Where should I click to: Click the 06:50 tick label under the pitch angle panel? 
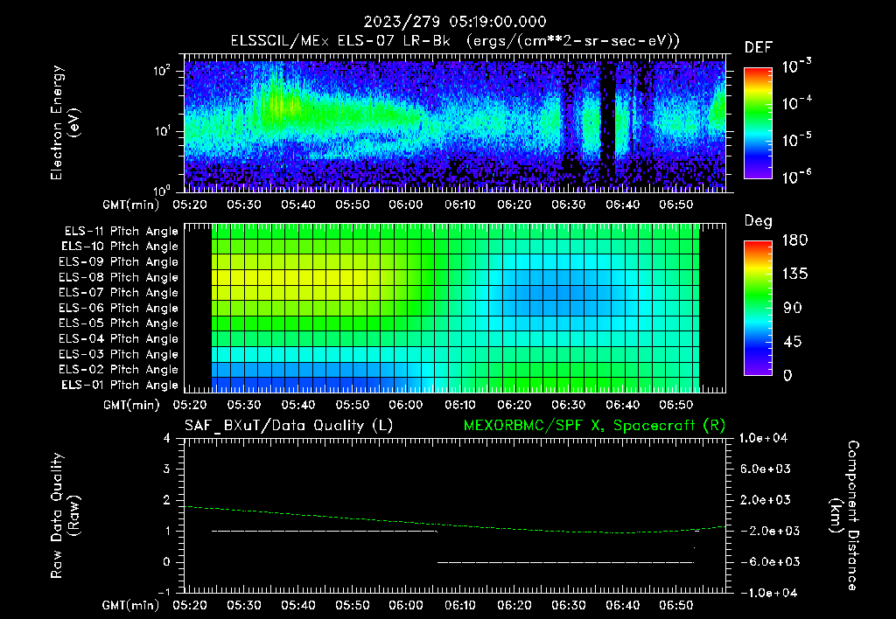[x=676, y=405]
